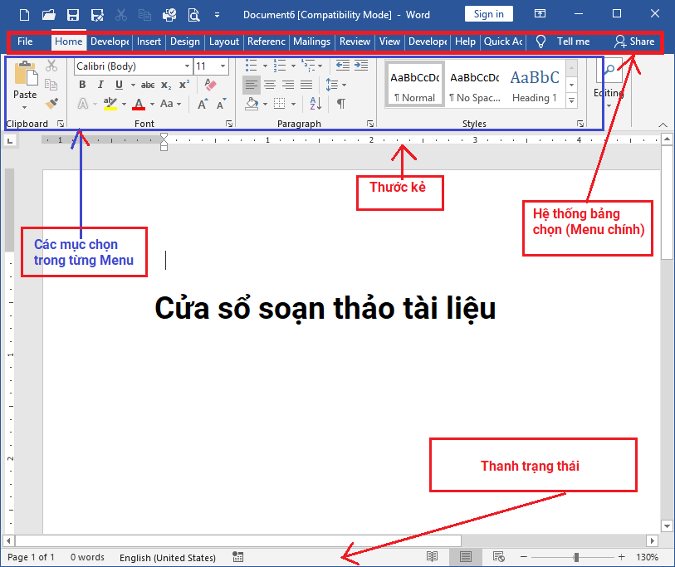The width and height of the screenshot is (675, 567).
Task: Switch to the Review tab
Action: (355, 42)
